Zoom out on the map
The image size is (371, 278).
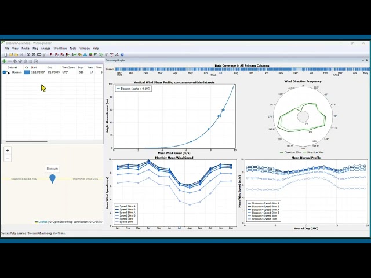coord(8,158)
